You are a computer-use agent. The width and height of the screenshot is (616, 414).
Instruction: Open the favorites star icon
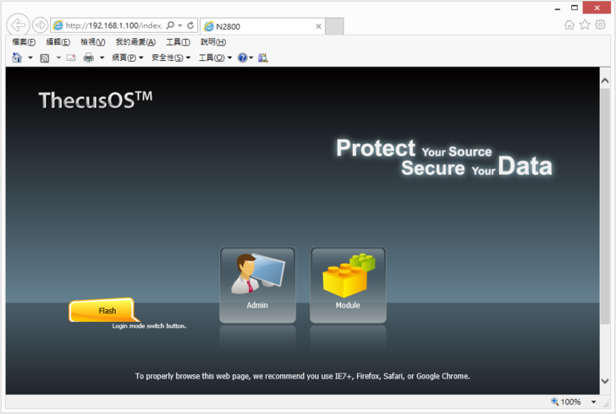click(585, 25)
